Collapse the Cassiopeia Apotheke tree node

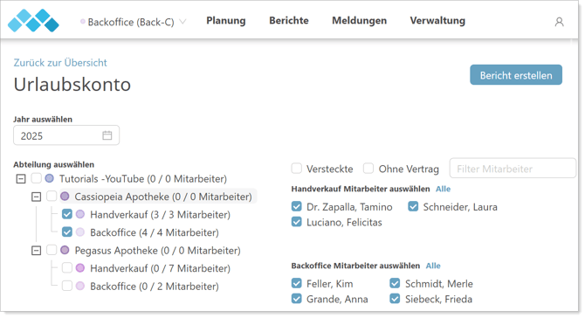(36, 197)
